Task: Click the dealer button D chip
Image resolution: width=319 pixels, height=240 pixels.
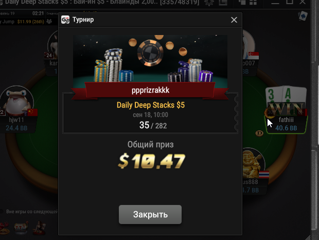Action: 259,133
